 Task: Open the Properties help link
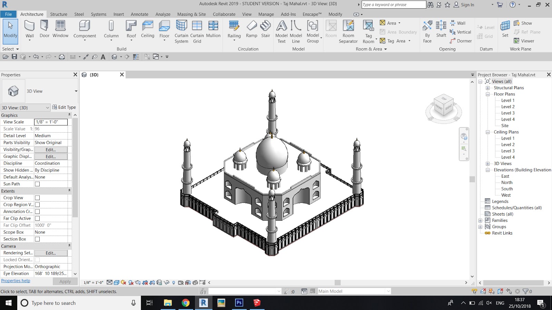[16, 280]
